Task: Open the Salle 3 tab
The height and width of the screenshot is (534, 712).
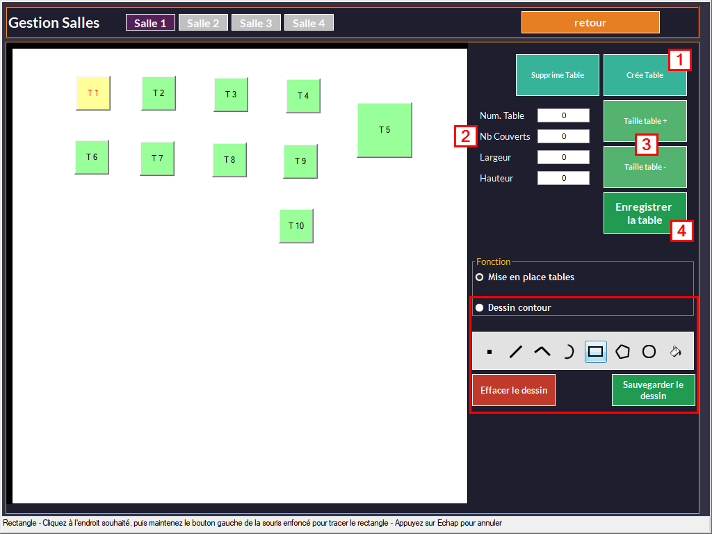Action: click(256, 23)
